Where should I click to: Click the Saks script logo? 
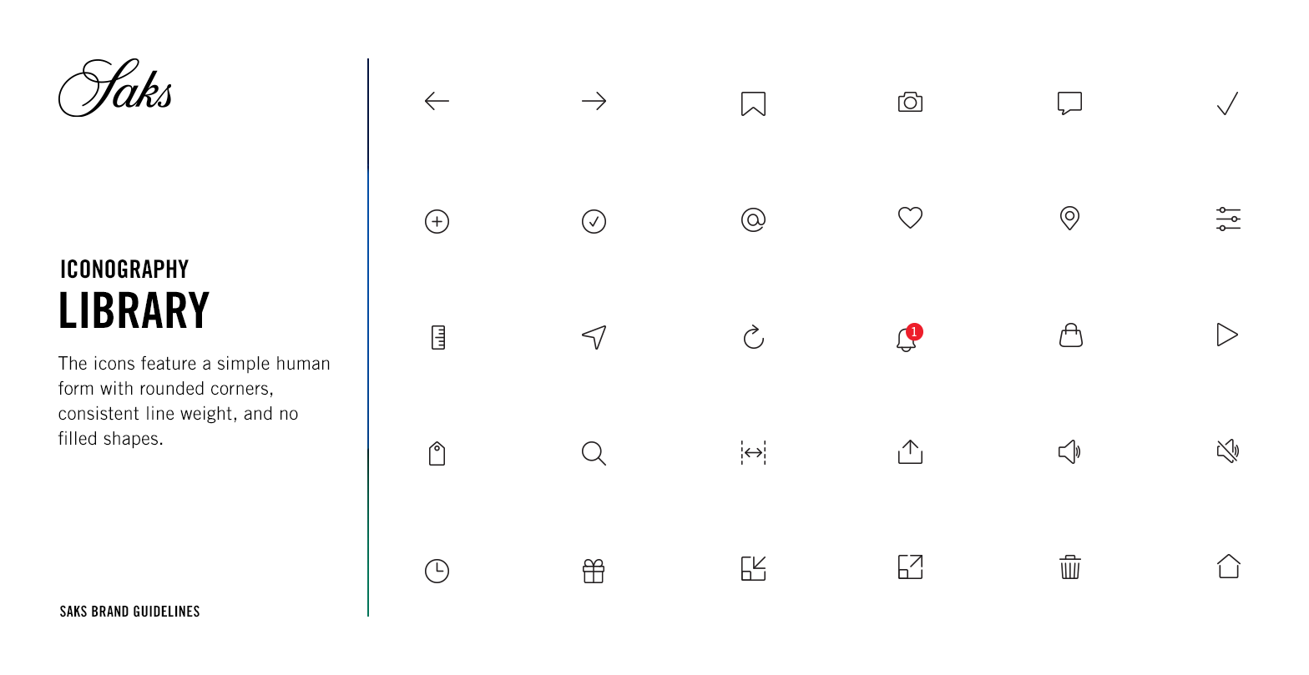[x=115, y=88]
